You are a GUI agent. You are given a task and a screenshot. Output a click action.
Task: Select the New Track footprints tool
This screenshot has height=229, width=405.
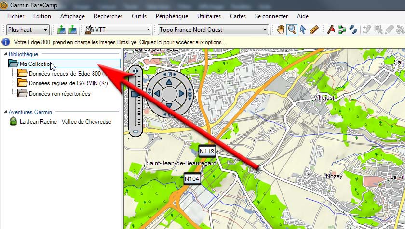tap(353, 30)
